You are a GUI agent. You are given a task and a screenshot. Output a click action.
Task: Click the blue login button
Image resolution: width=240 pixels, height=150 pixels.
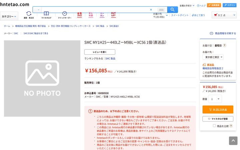click(x=230, y=5)
